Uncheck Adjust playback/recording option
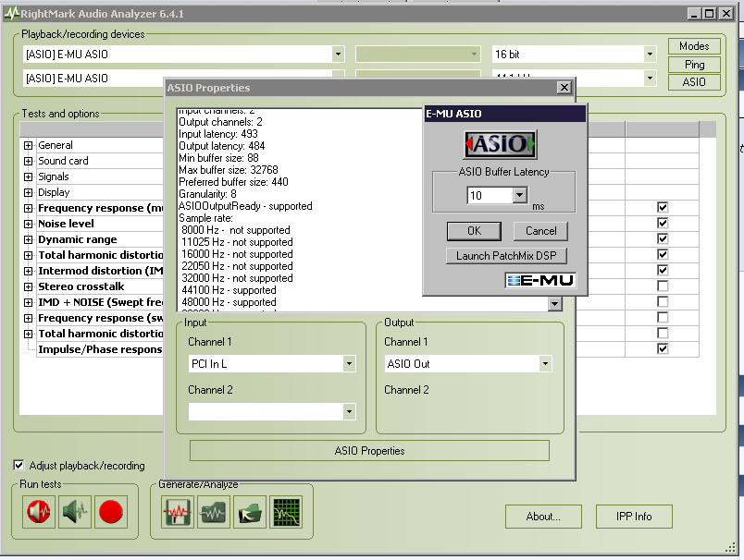The width and height of the screenshot is (744, 560). (19, 465)
